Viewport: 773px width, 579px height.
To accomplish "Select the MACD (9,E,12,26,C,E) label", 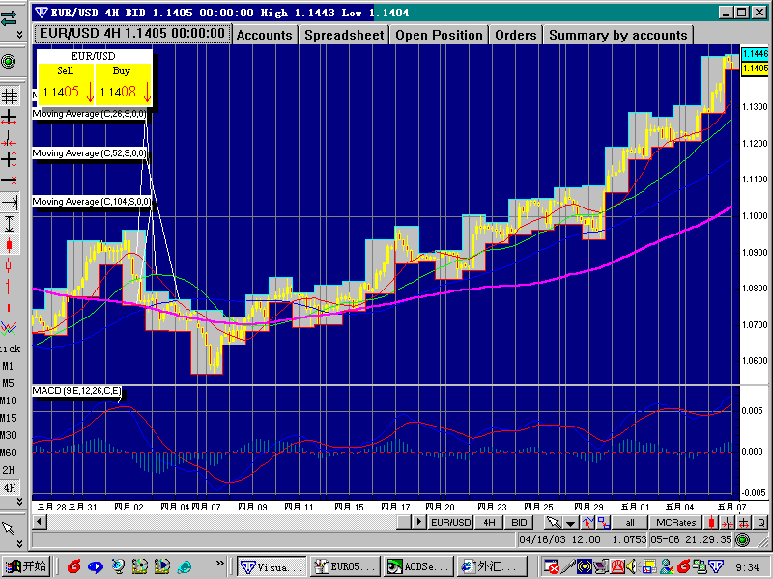I will 76,391.
